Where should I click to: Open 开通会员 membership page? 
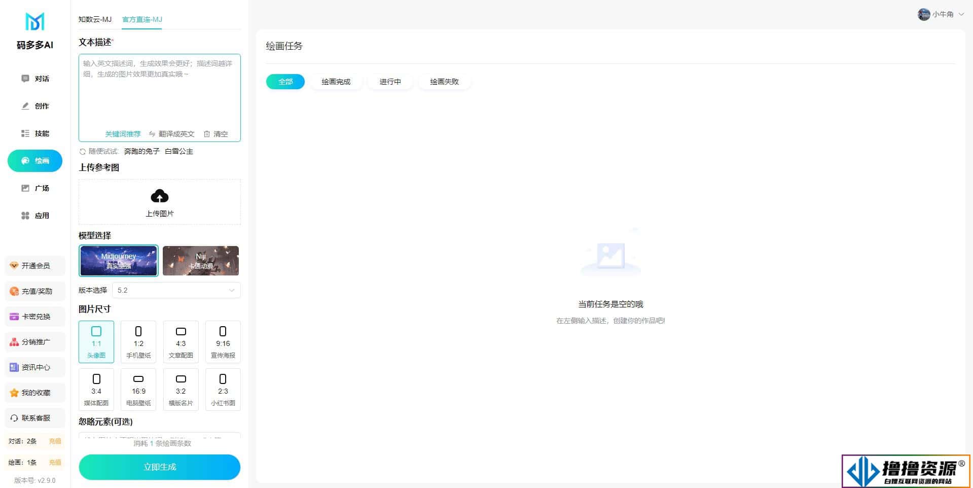(x=35, y=266)
